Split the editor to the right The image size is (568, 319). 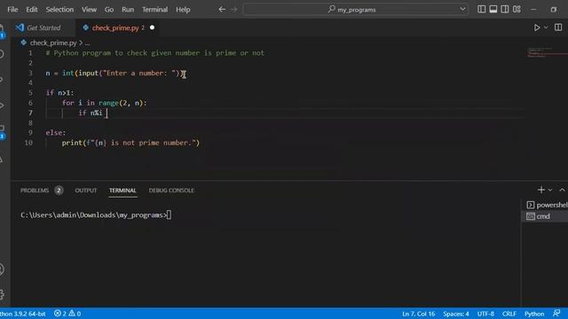[x=558, y=27]
